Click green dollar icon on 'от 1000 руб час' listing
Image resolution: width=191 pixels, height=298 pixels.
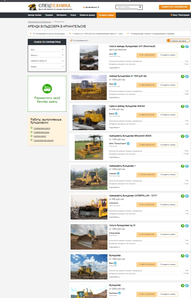[x=183, y=76]
